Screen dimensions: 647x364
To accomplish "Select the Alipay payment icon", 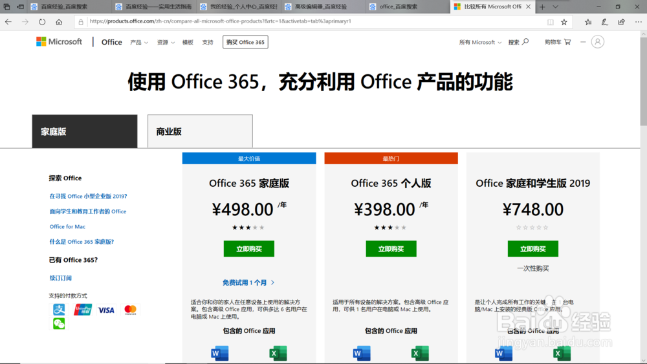I will tap(59, 309).
